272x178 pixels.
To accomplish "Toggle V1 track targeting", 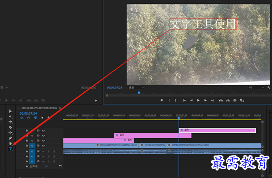I will [x=32, y=146].
